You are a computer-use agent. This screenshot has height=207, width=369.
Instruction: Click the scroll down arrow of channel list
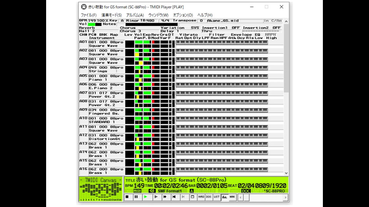[286, 173]
